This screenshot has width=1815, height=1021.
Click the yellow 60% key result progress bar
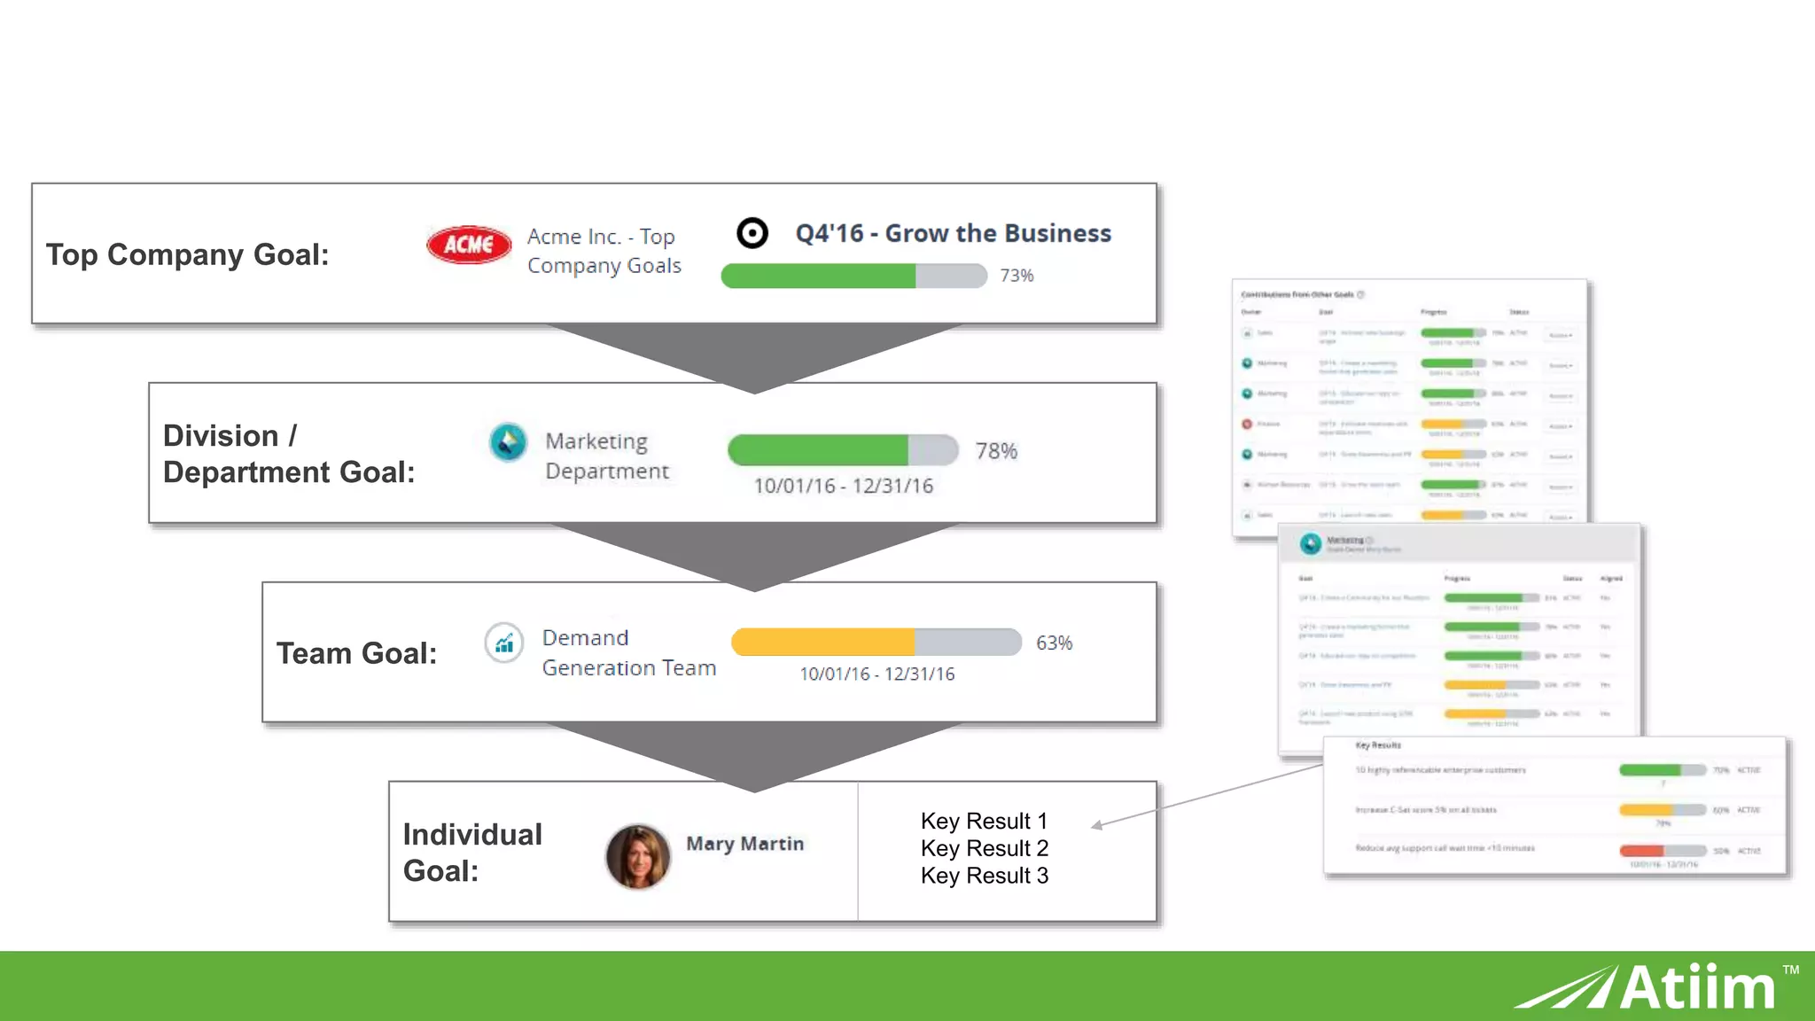pyautogui.click(x=1663, y=810)
